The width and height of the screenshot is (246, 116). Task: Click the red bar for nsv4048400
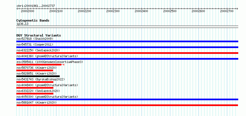[35, 88]
